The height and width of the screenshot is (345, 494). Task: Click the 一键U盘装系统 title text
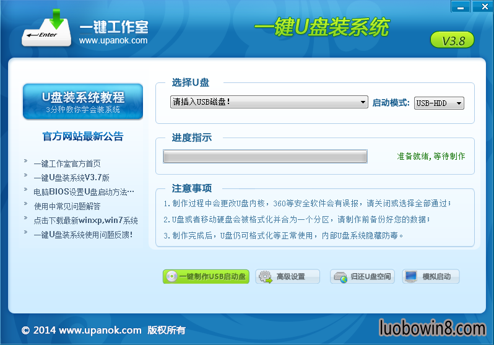coord(322,27)
